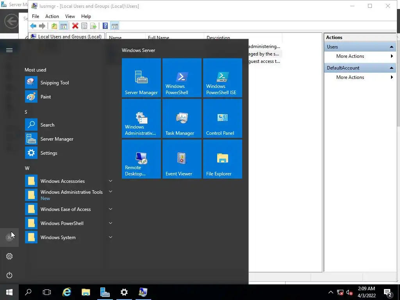The width and height of the screenshot is (400, 300).
Task: Launch Paint from Most used list
Action: [x=69, y=97]
